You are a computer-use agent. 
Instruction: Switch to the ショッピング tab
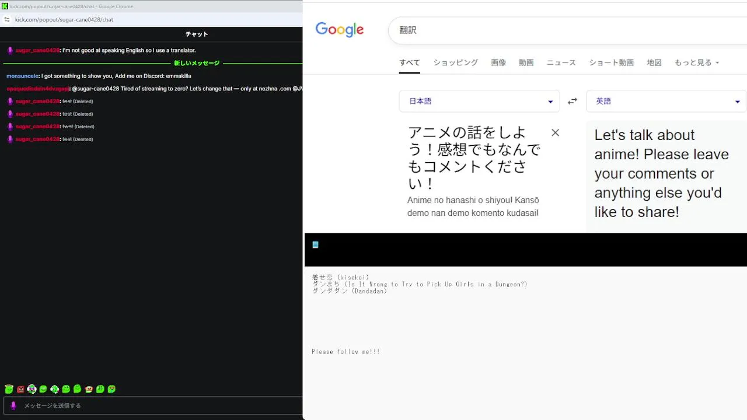tap(455, 62)
